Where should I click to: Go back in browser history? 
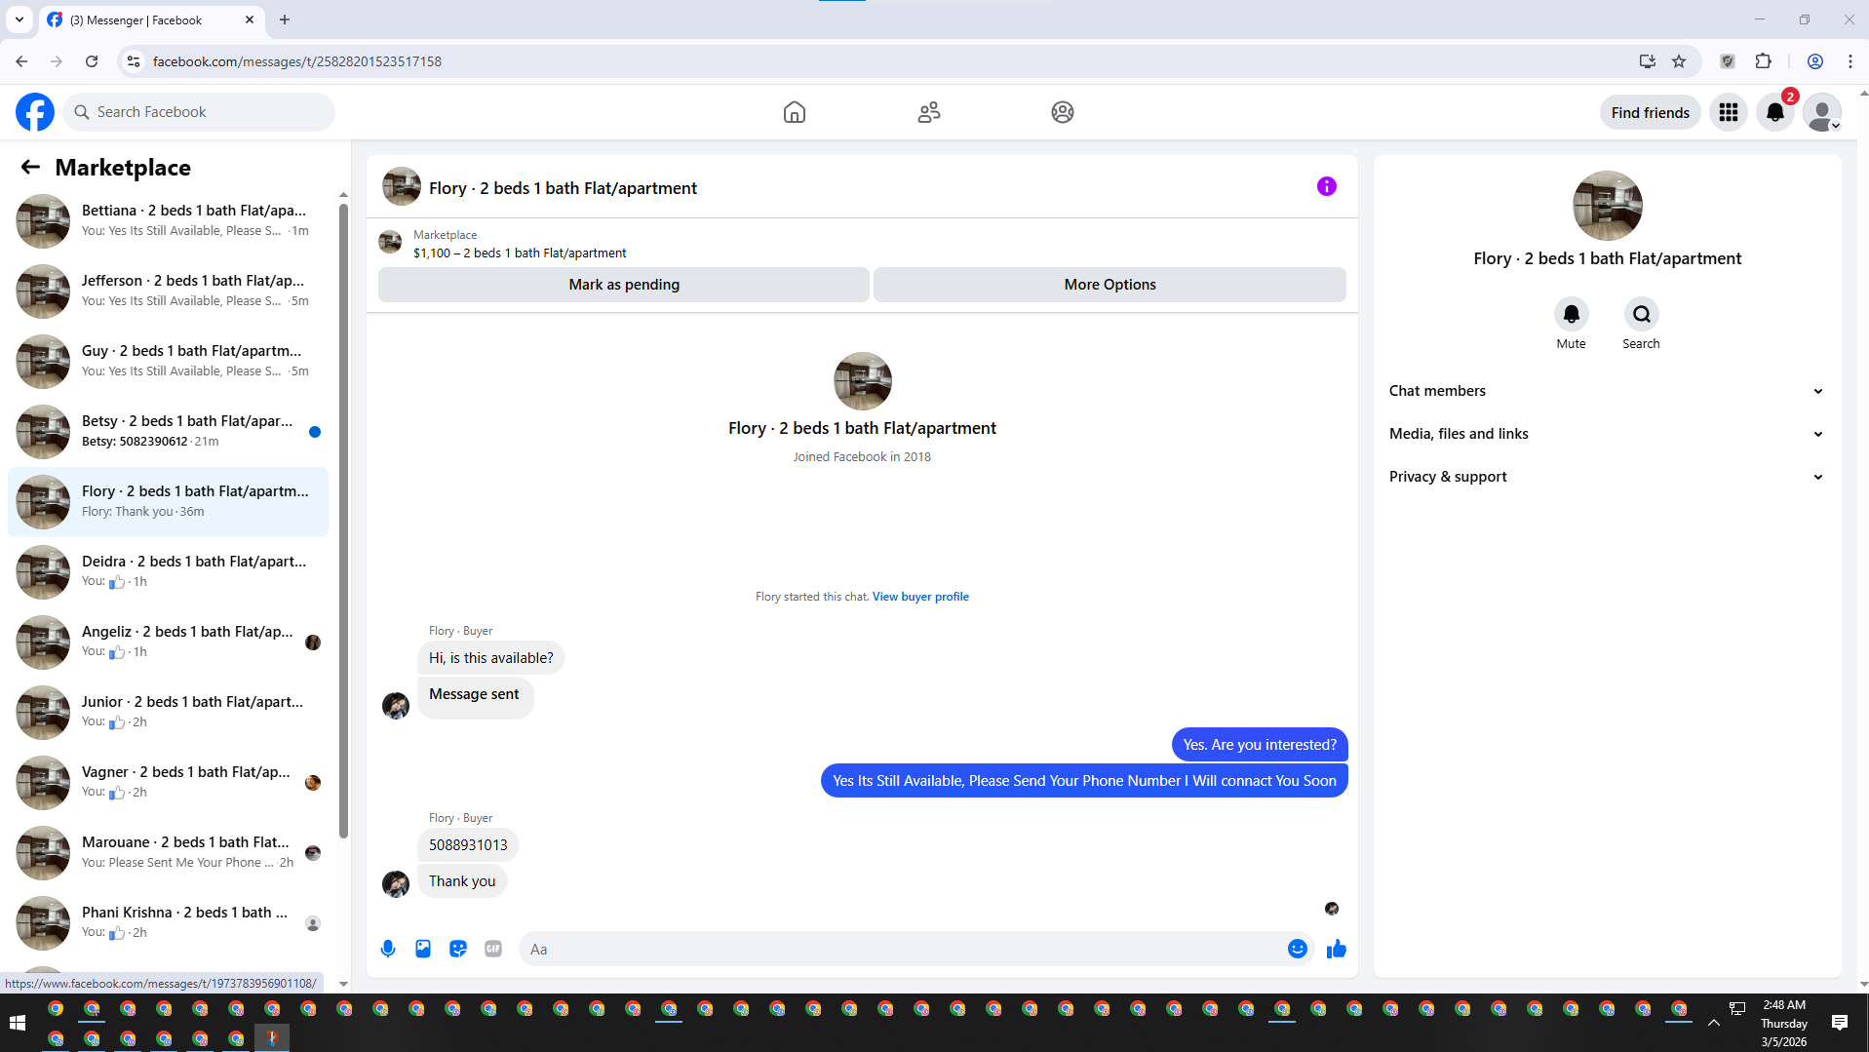(x=21, y=61)
